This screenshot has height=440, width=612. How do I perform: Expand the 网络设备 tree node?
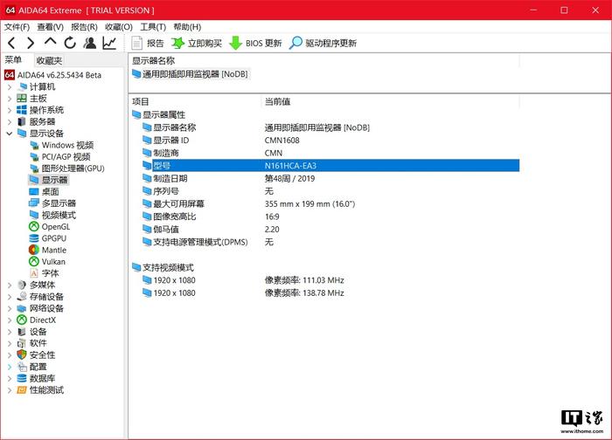tap(10, 309)
